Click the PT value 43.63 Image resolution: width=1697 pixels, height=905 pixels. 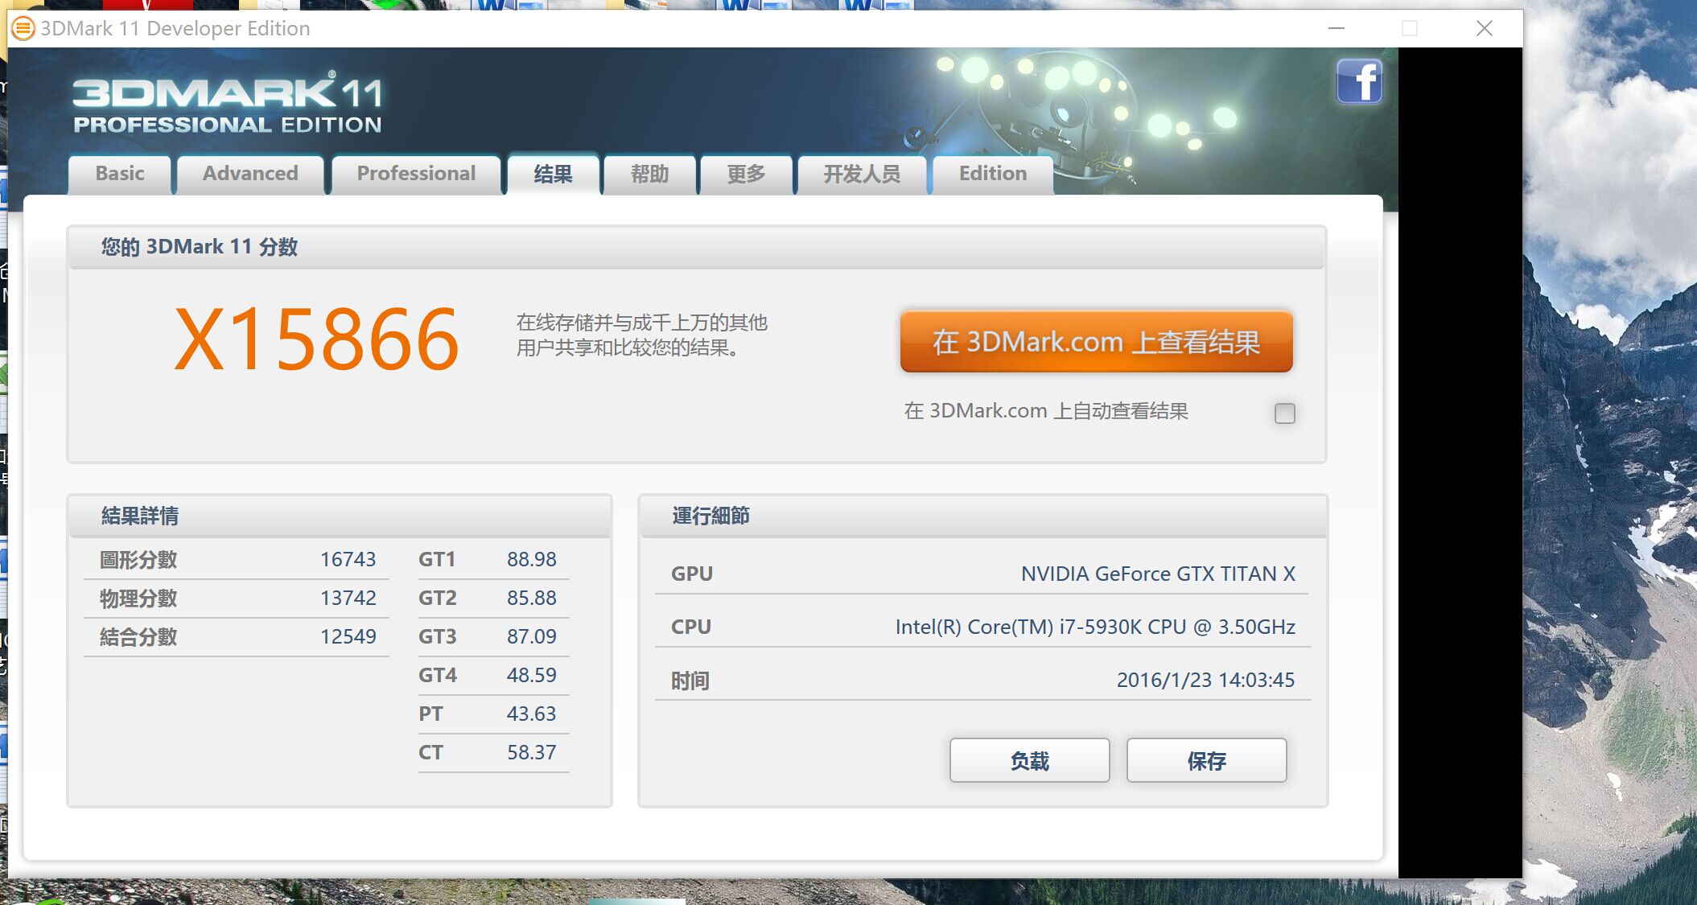point(531,714)
